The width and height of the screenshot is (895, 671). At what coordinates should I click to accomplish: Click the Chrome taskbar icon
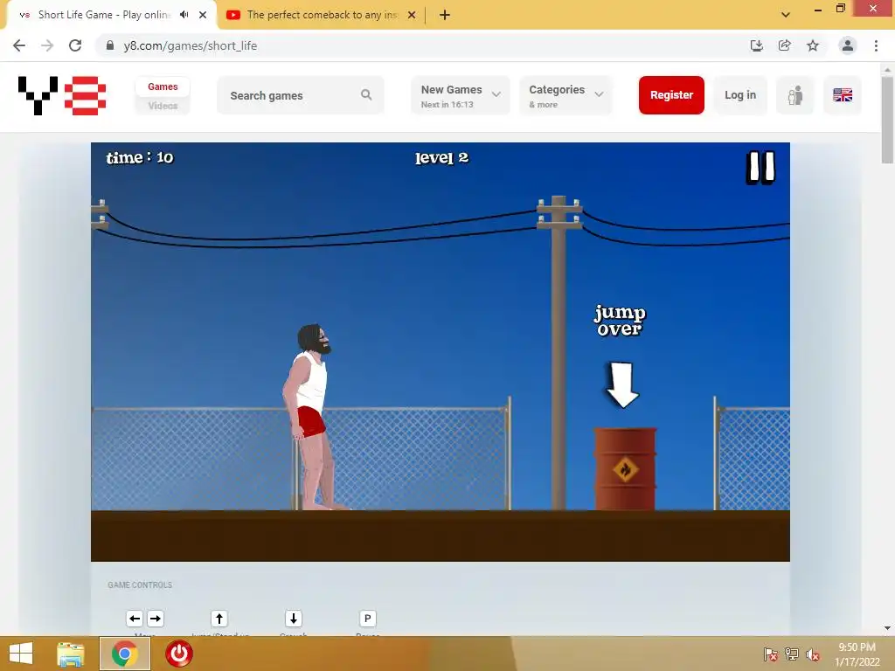pos(125,654)
